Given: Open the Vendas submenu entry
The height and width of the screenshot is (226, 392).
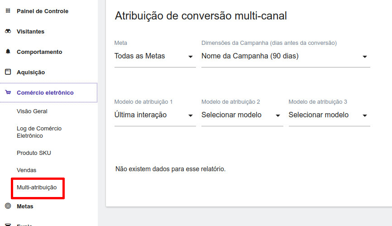Looking at the screenshot, I should (26, 170).
